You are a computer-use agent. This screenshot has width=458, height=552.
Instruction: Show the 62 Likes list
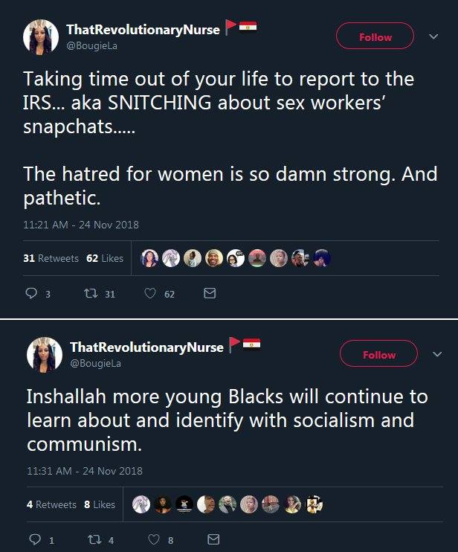pos(105,258)
